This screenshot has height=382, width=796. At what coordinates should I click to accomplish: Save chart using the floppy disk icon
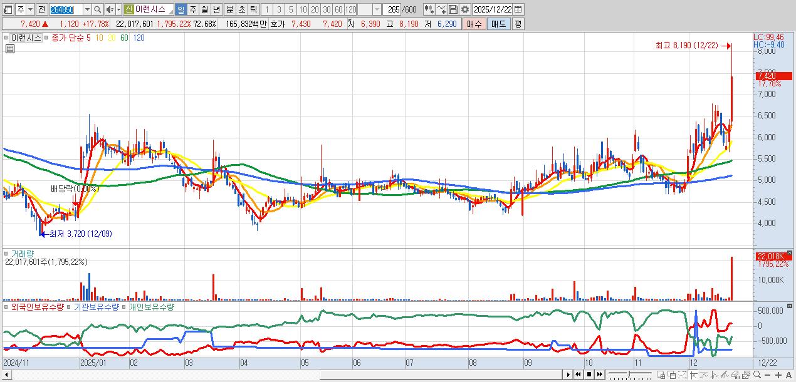coord(453,9)
